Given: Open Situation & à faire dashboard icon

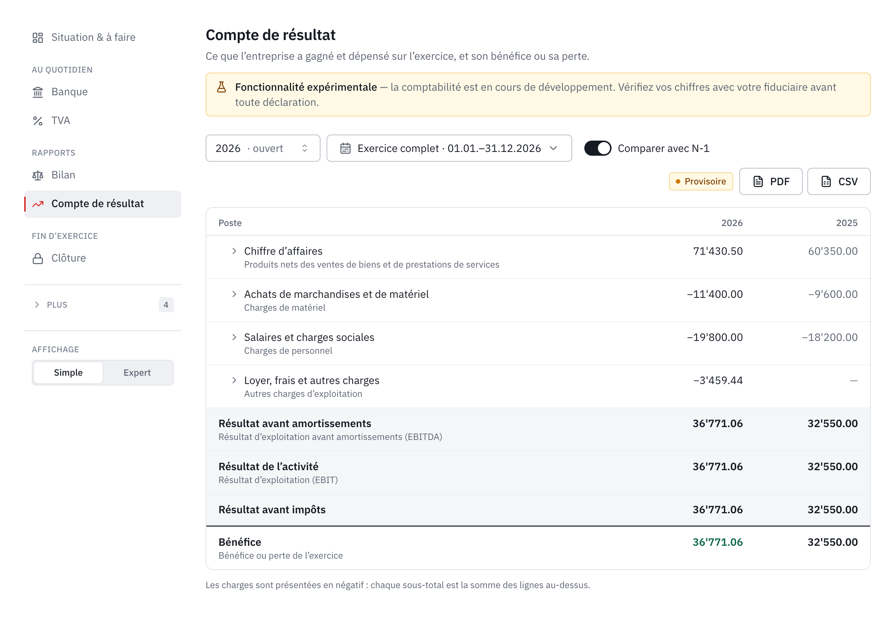Looking at the screenshot, I should pyautogui.click(x=38, y=37).
